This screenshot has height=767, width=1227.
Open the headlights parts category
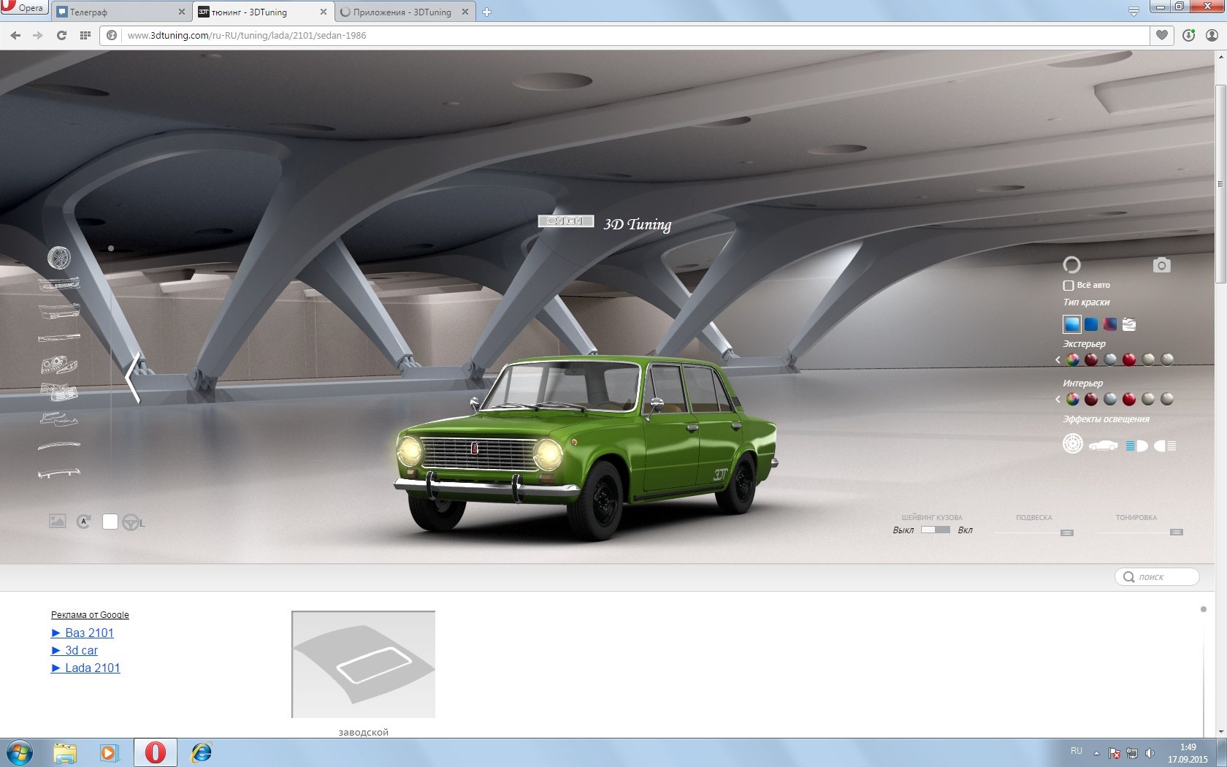point(59,364)
